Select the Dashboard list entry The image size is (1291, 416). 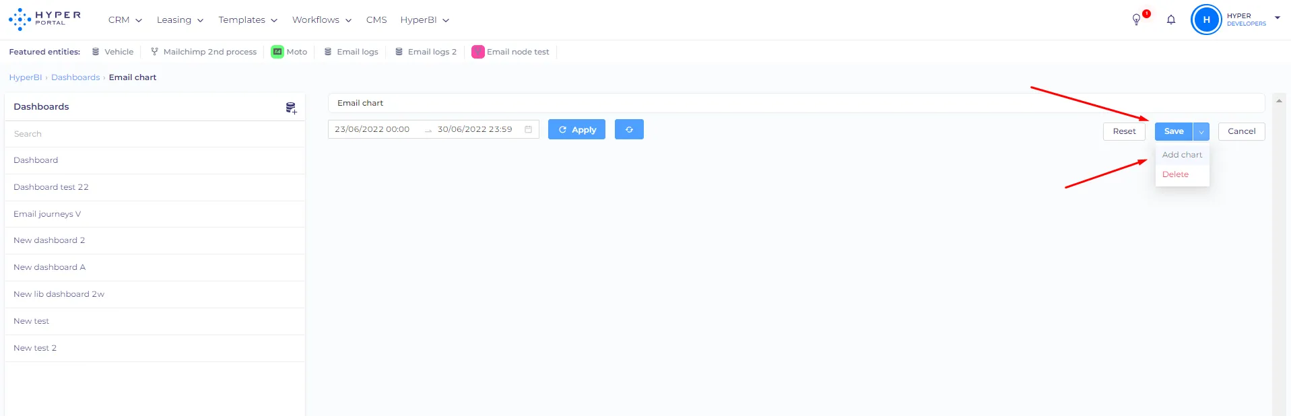(155, 160)
